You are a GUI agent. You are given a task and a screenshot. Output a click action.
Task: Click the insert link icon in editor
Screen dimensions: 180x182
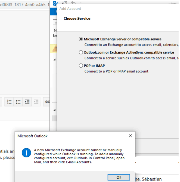(47, 102)
